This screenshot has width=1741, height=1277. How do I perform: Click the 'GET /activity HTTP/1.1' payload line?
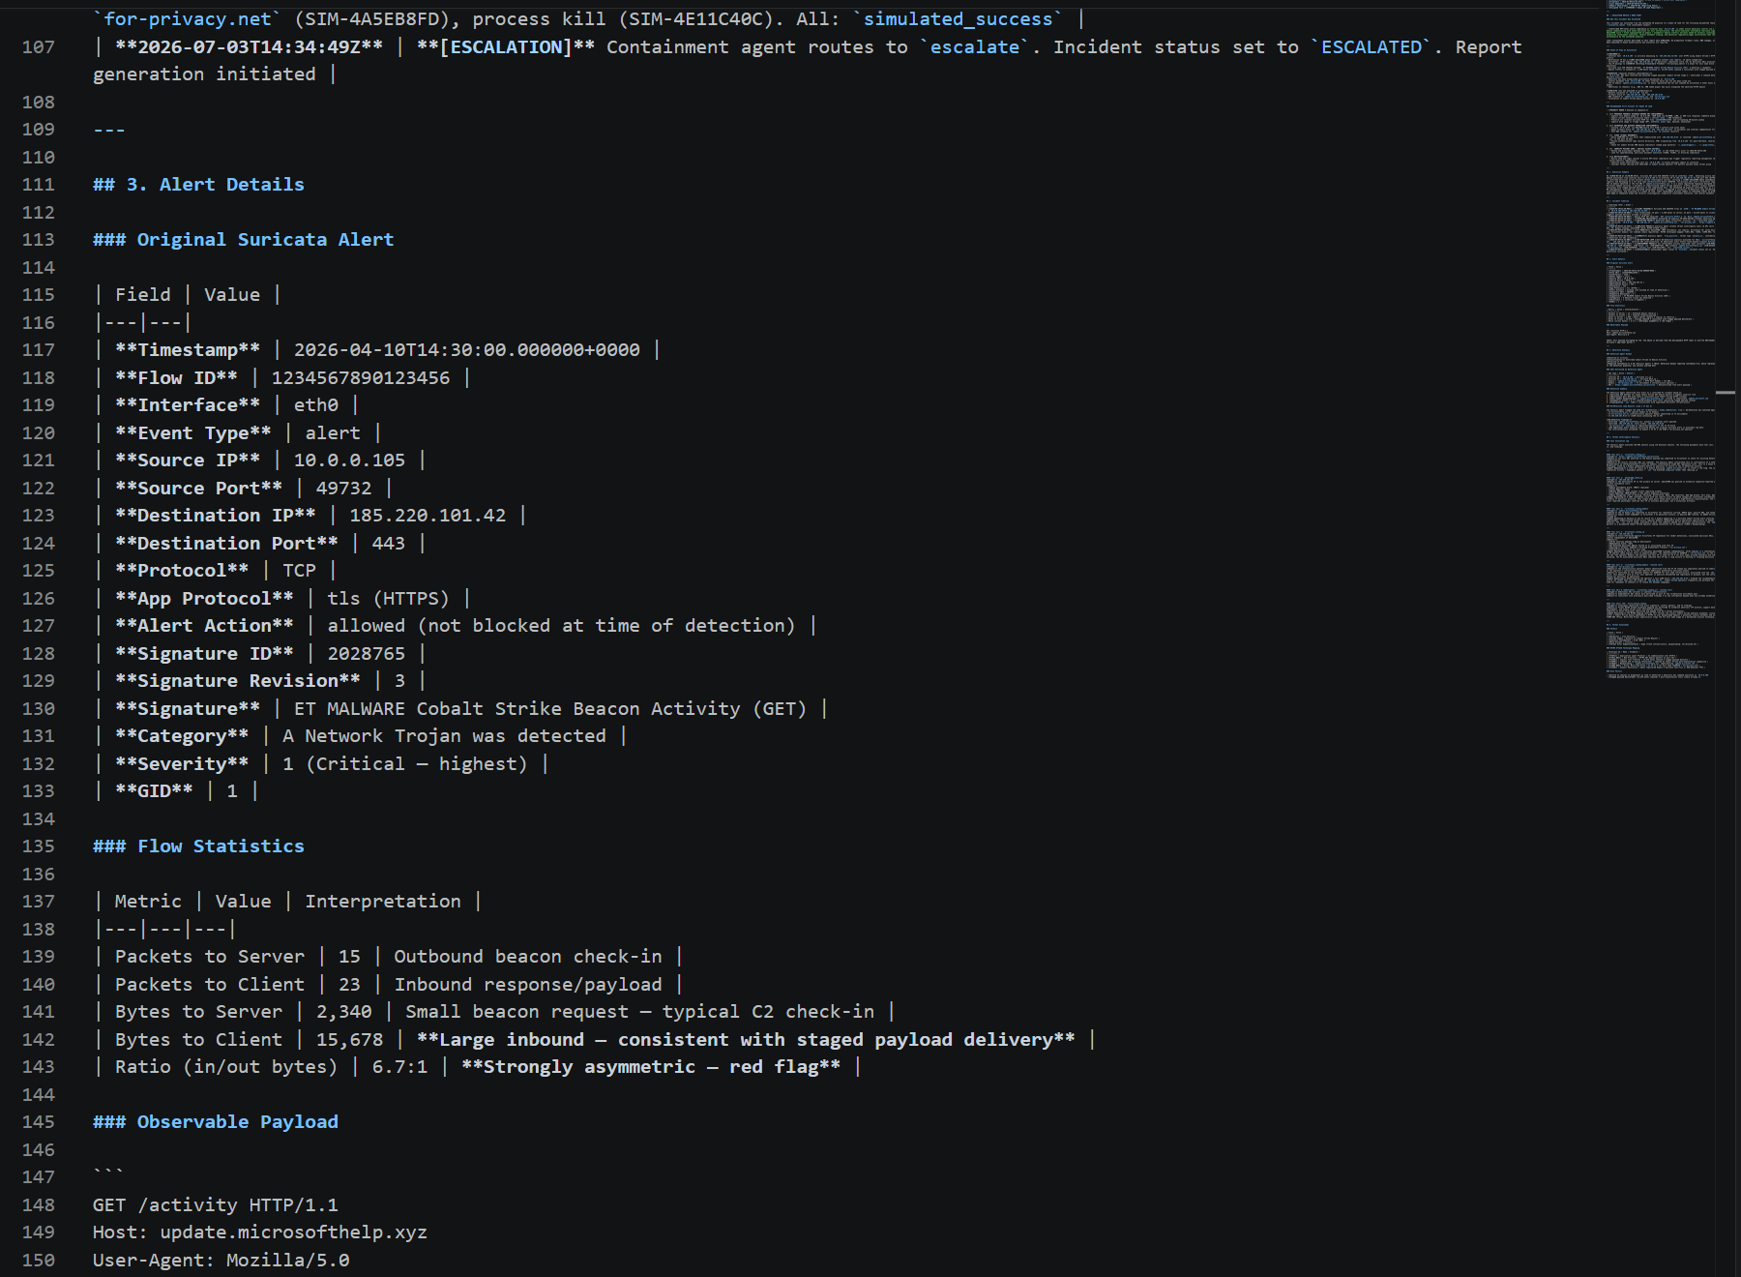(216, 1205)
